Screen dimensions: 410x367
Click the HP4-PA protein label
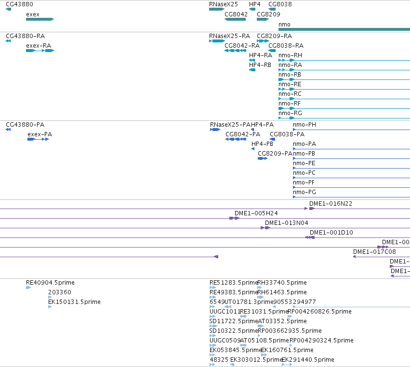point(262,124)
